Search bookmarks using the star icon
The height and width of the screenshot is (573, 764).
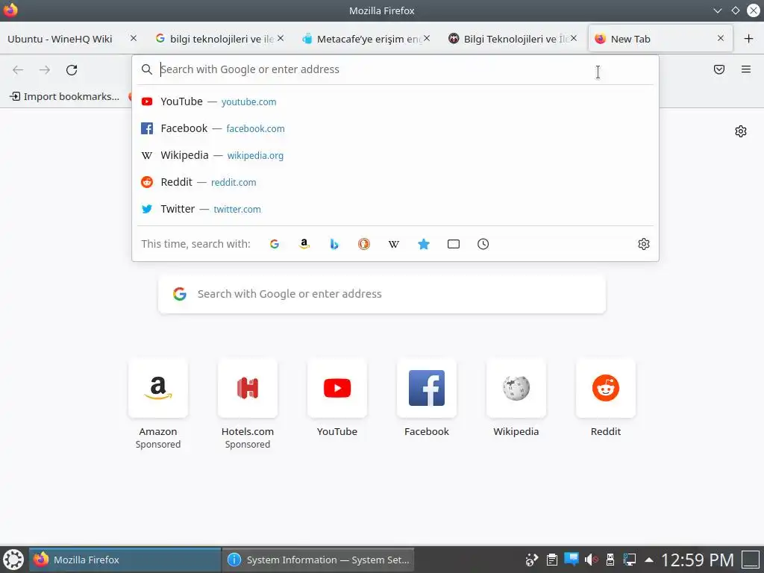pos(424,244)
